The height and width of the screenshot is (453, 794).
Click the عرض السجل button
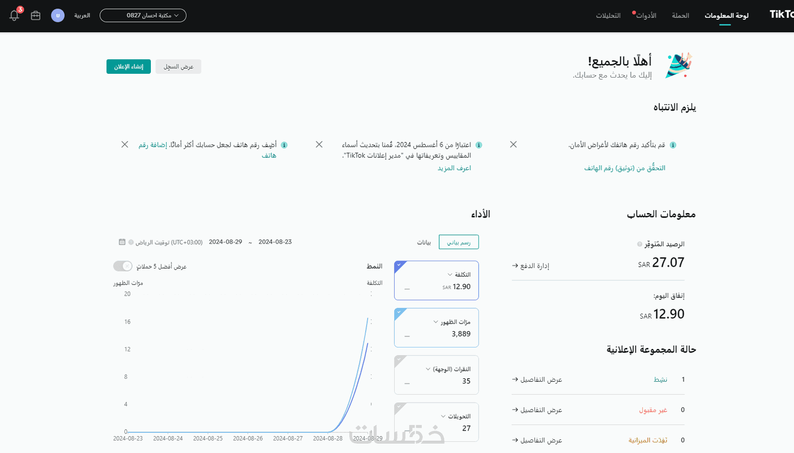pos(178,66)
